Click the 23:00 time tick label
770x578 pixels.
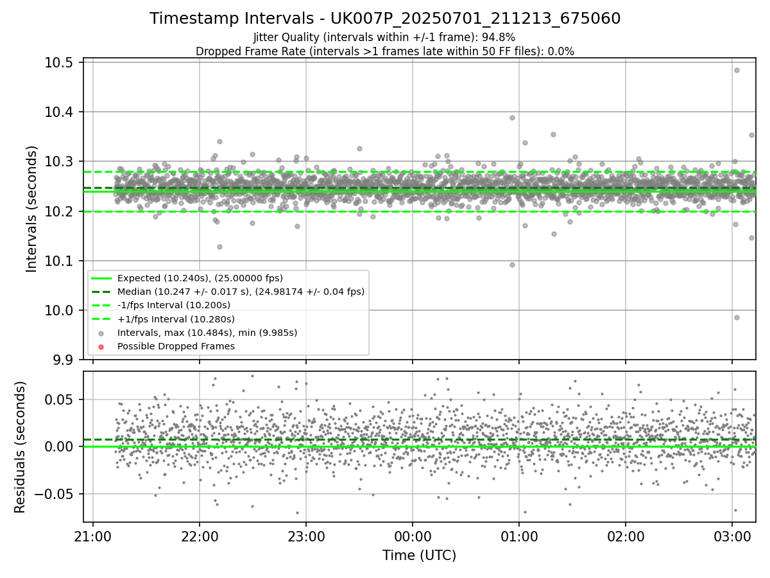click(306, 536)
